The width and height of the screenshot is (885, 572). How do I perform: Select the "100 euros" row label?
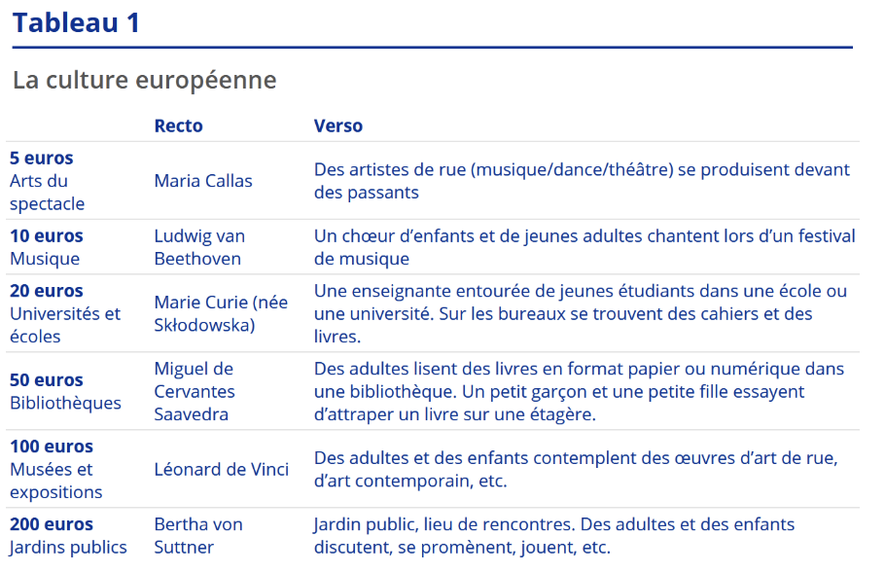(52, 447)
